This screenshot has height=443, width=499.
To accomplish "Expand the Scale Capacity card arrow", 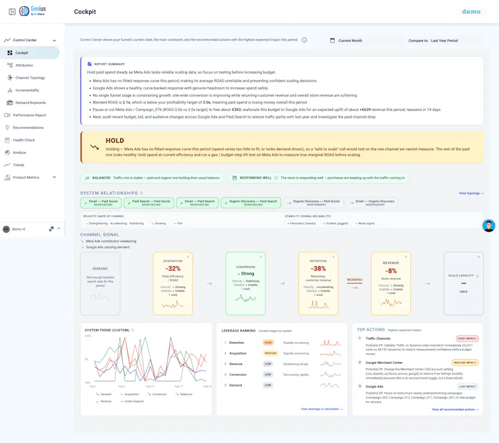I will coord(478,257).
